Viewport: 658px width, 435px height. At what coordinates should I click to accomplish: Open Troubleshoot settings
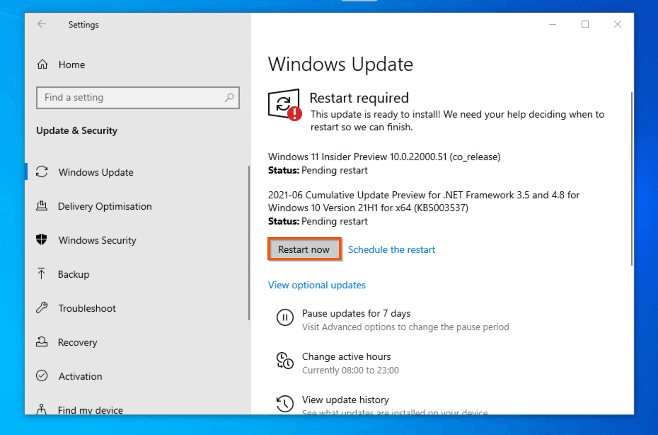[x=87, y=308]
